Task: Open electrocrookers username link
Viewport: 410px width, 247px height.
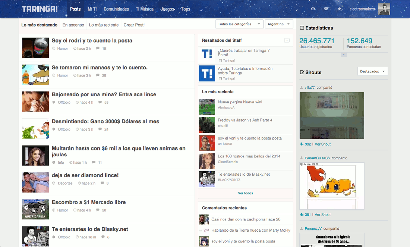Action: click(362, 9)
